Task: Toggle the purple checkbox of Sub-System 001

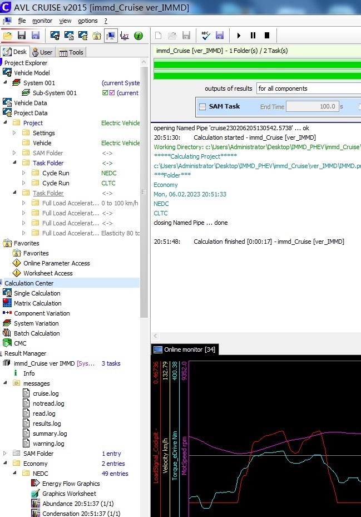Action: 112,92
